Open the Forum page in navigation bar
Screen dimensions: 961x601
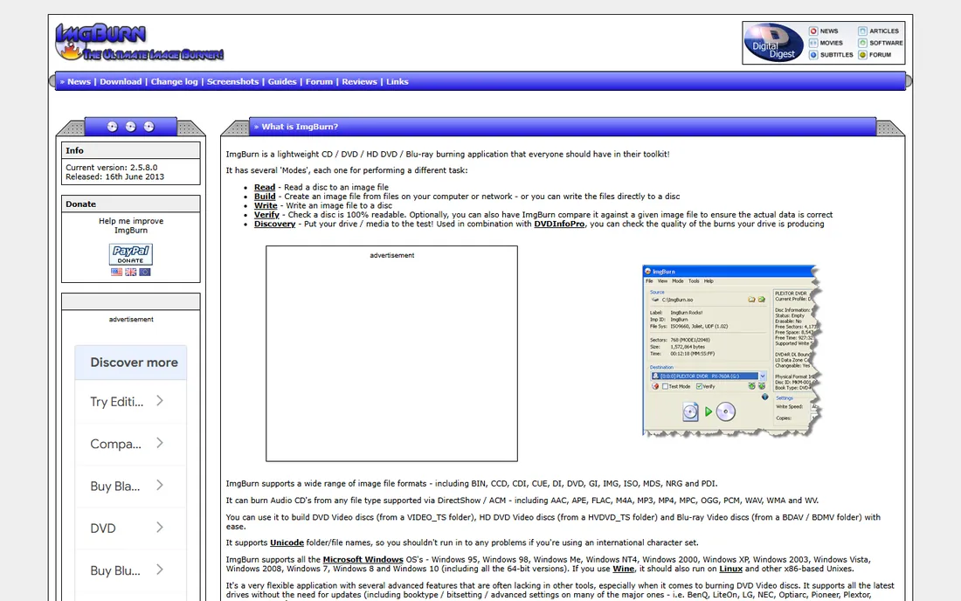[319, 81]
